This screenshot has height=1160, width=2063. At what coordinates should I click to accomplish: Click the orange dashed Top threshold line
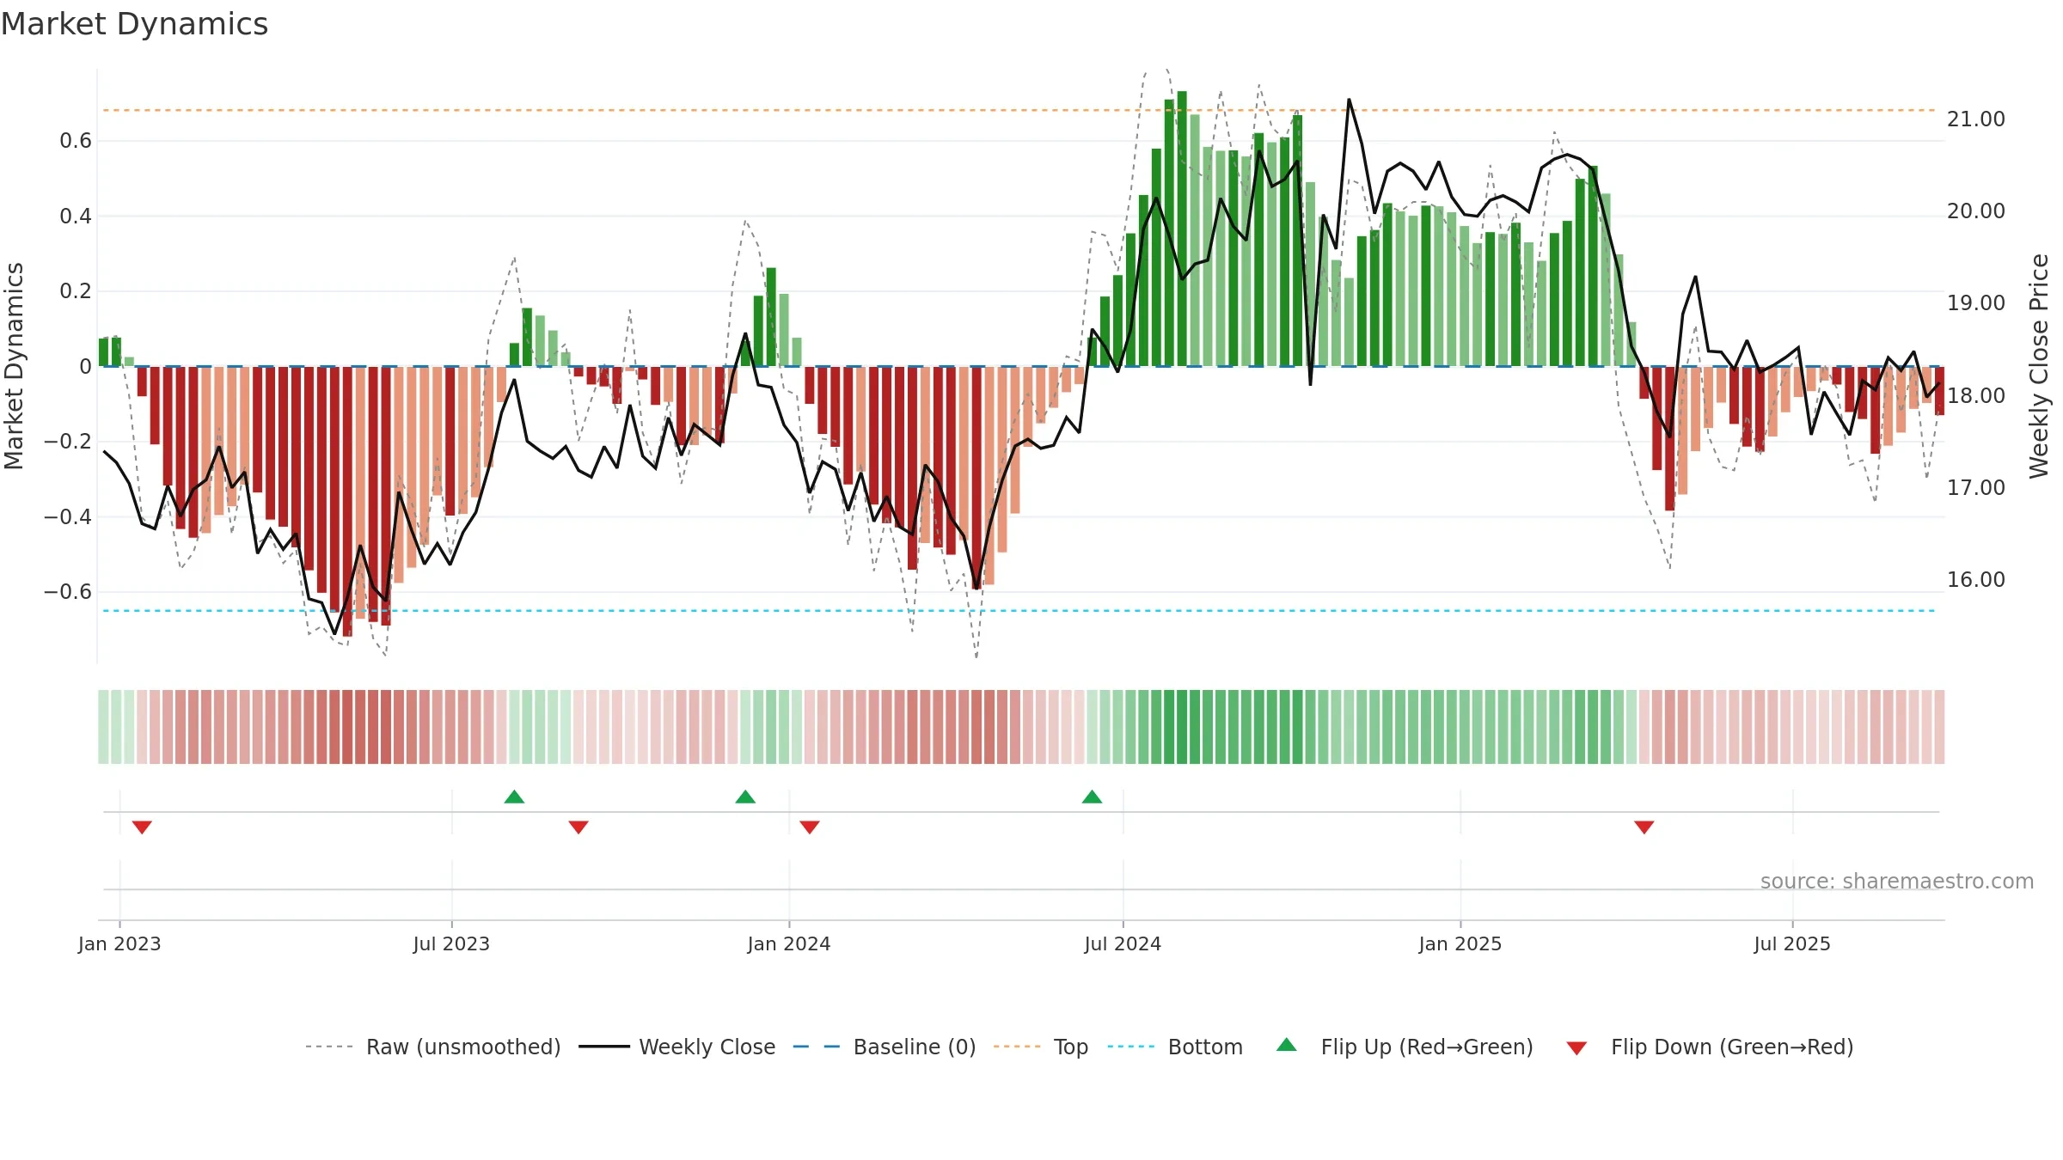point(1019,110)
